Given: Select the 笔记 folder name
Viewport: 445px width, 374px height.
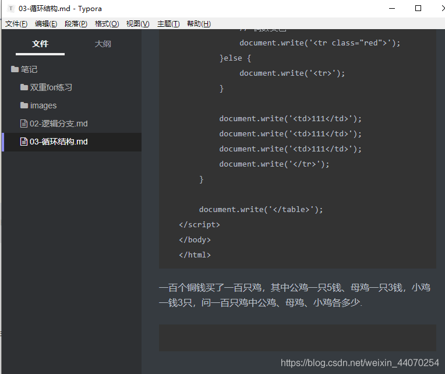Looking at the screenshot, I should click(29, 69).
